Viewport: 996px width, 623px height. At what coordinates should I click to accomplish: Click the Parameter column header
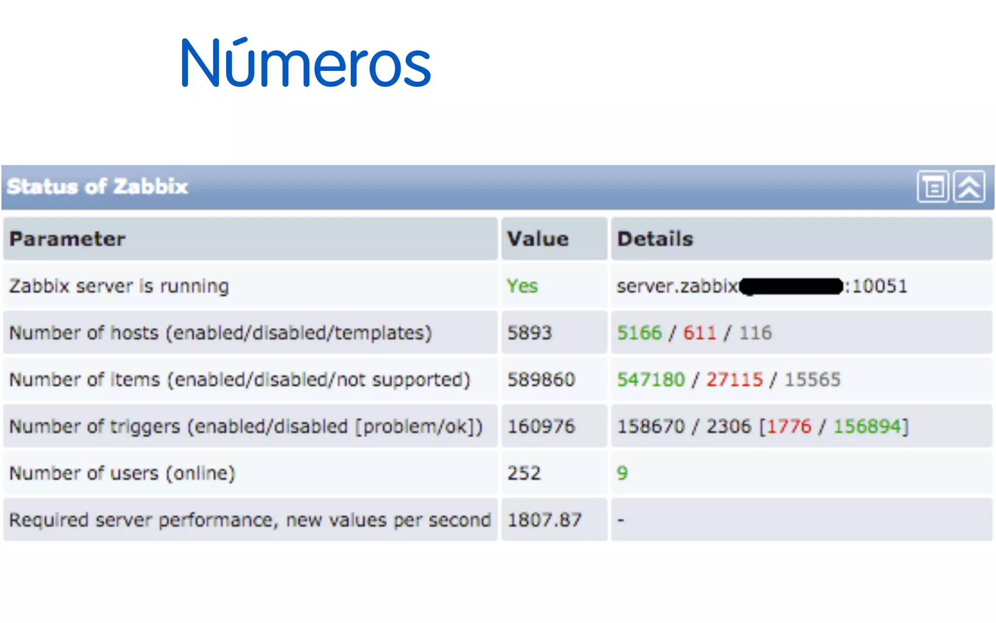(67, 239)
